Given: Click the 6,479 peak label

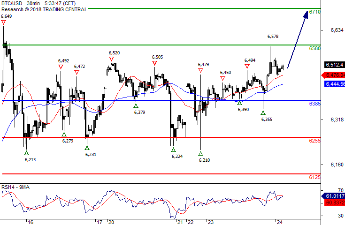Looking at the screenshot, I should tap(204, 64).
